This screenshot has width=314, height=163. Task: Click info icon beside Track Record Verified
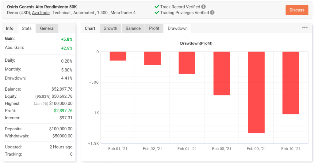[204, 7]
